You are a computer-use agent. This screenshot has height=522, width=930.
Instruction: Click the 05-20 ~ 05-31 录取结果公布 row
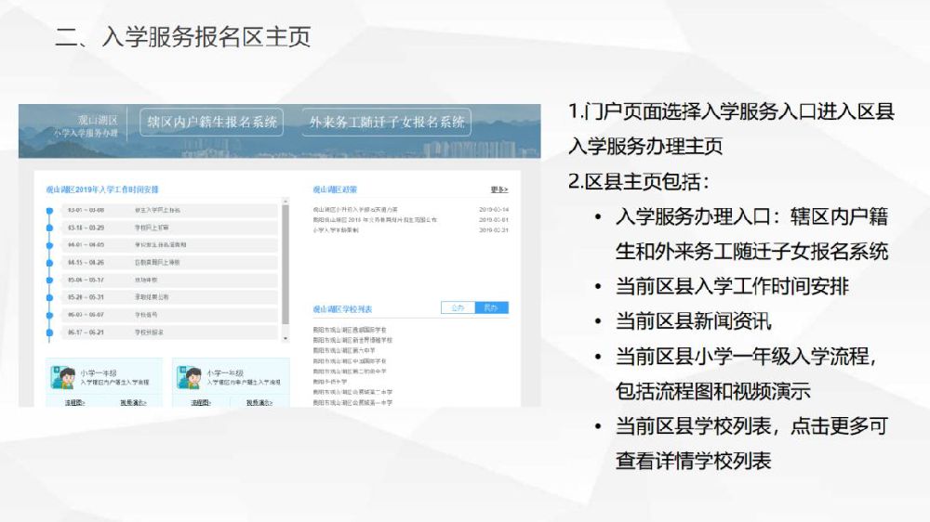pyautogui.click(x=169, y=297)
